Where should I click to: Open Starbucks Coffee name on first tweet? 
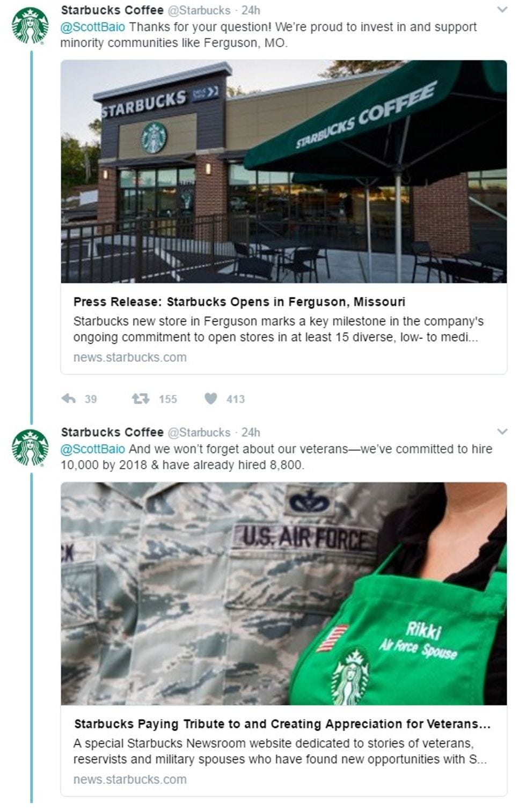112,10
